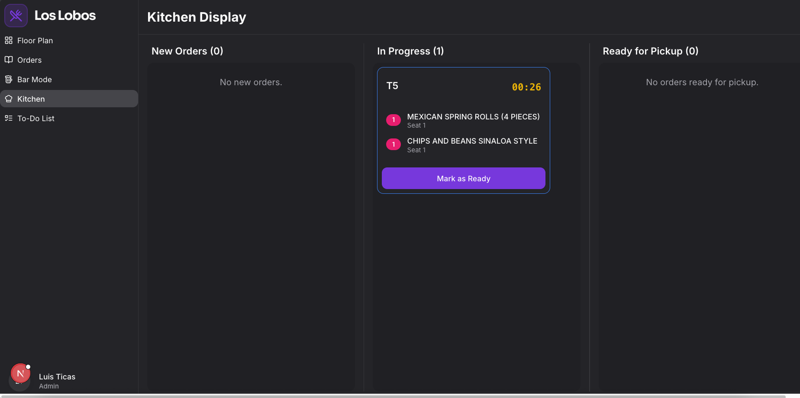Viewport: 800px width, 398px height.
Task: Click the Kitchen chef hat icon
Action: tap(9, 99)
